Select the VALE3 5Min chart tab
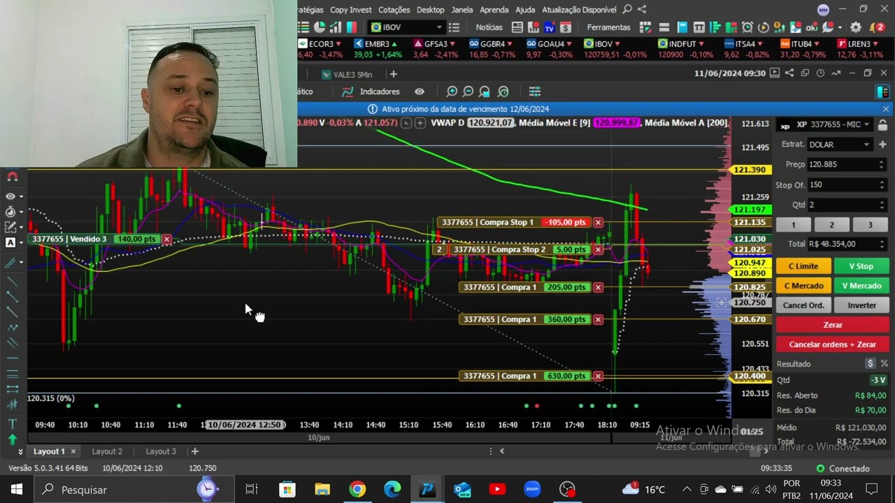 pos(347,74)
